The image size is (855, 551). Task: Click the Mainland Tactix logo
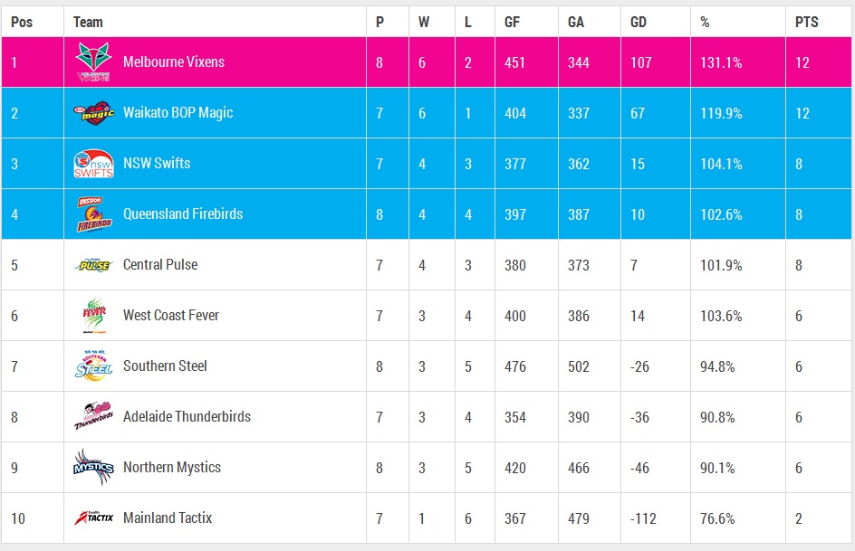coord(93,518)
